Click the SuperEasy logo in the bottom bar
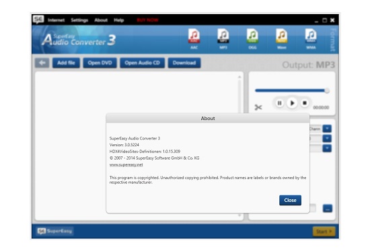The width and height of the screenshot is (370, 251). [x=54, y=231]
